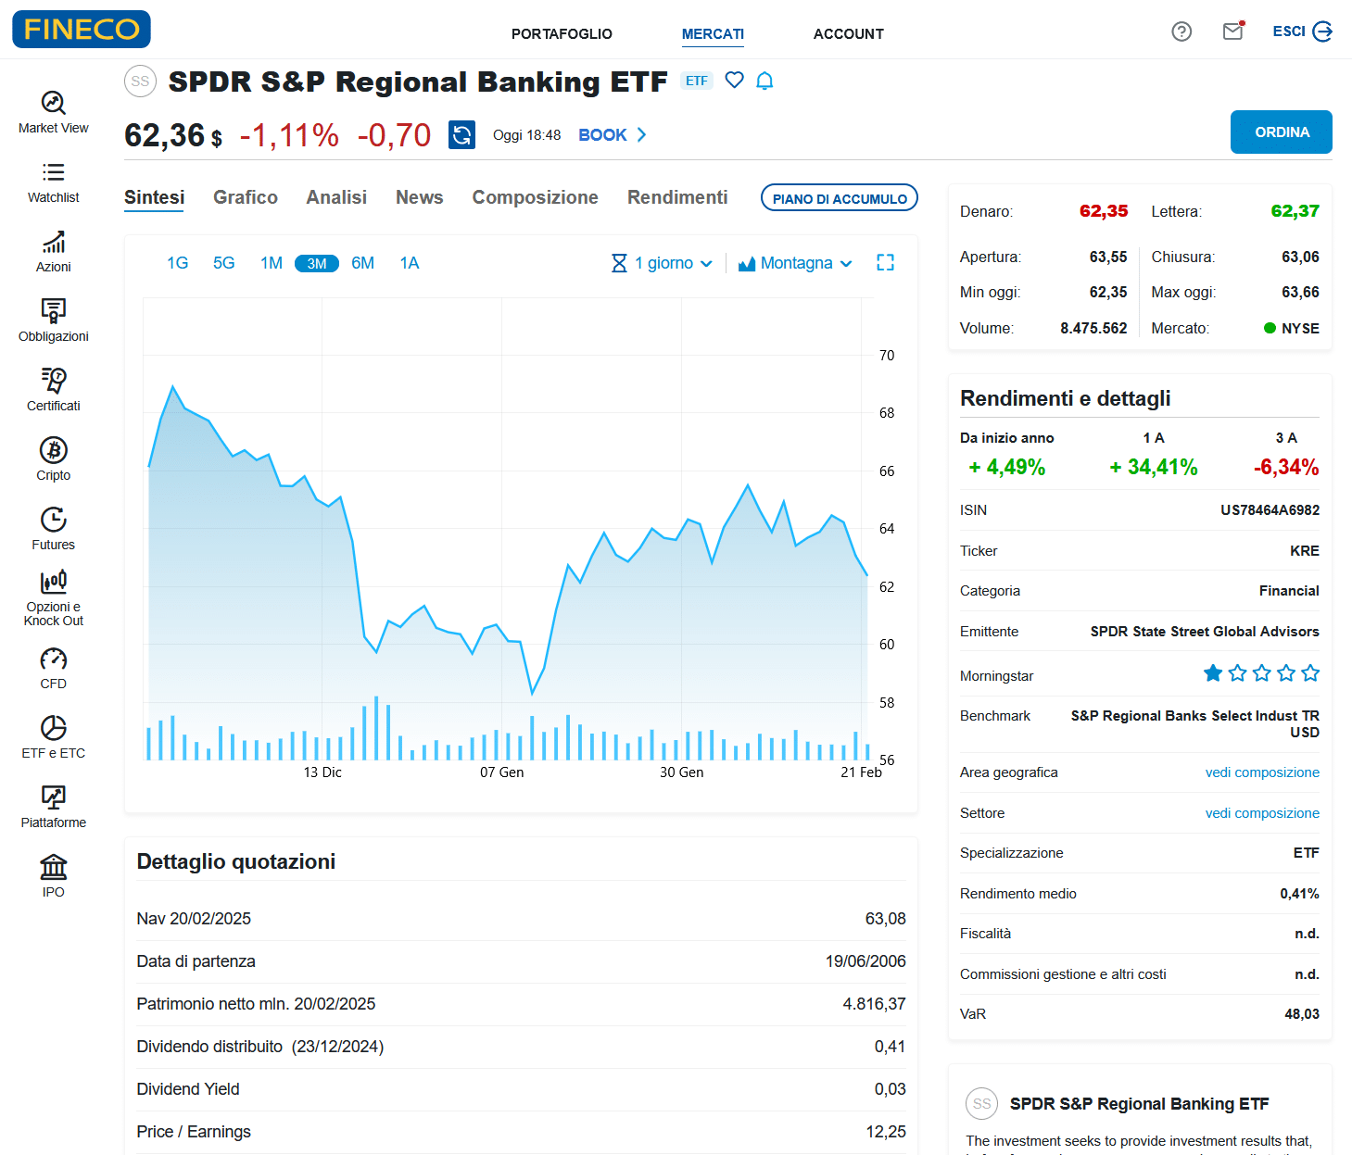The width and height of the screenshot is (1352, 1155).
Task: Click the Price / Earnings value 12,25
Action: point(886,1132)
